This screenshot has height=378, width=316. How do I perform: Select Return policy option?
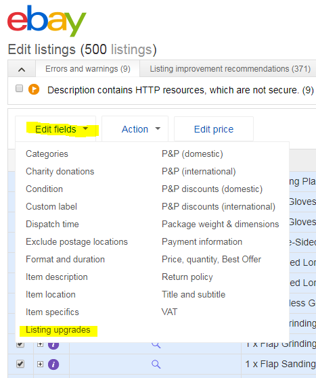187,277
